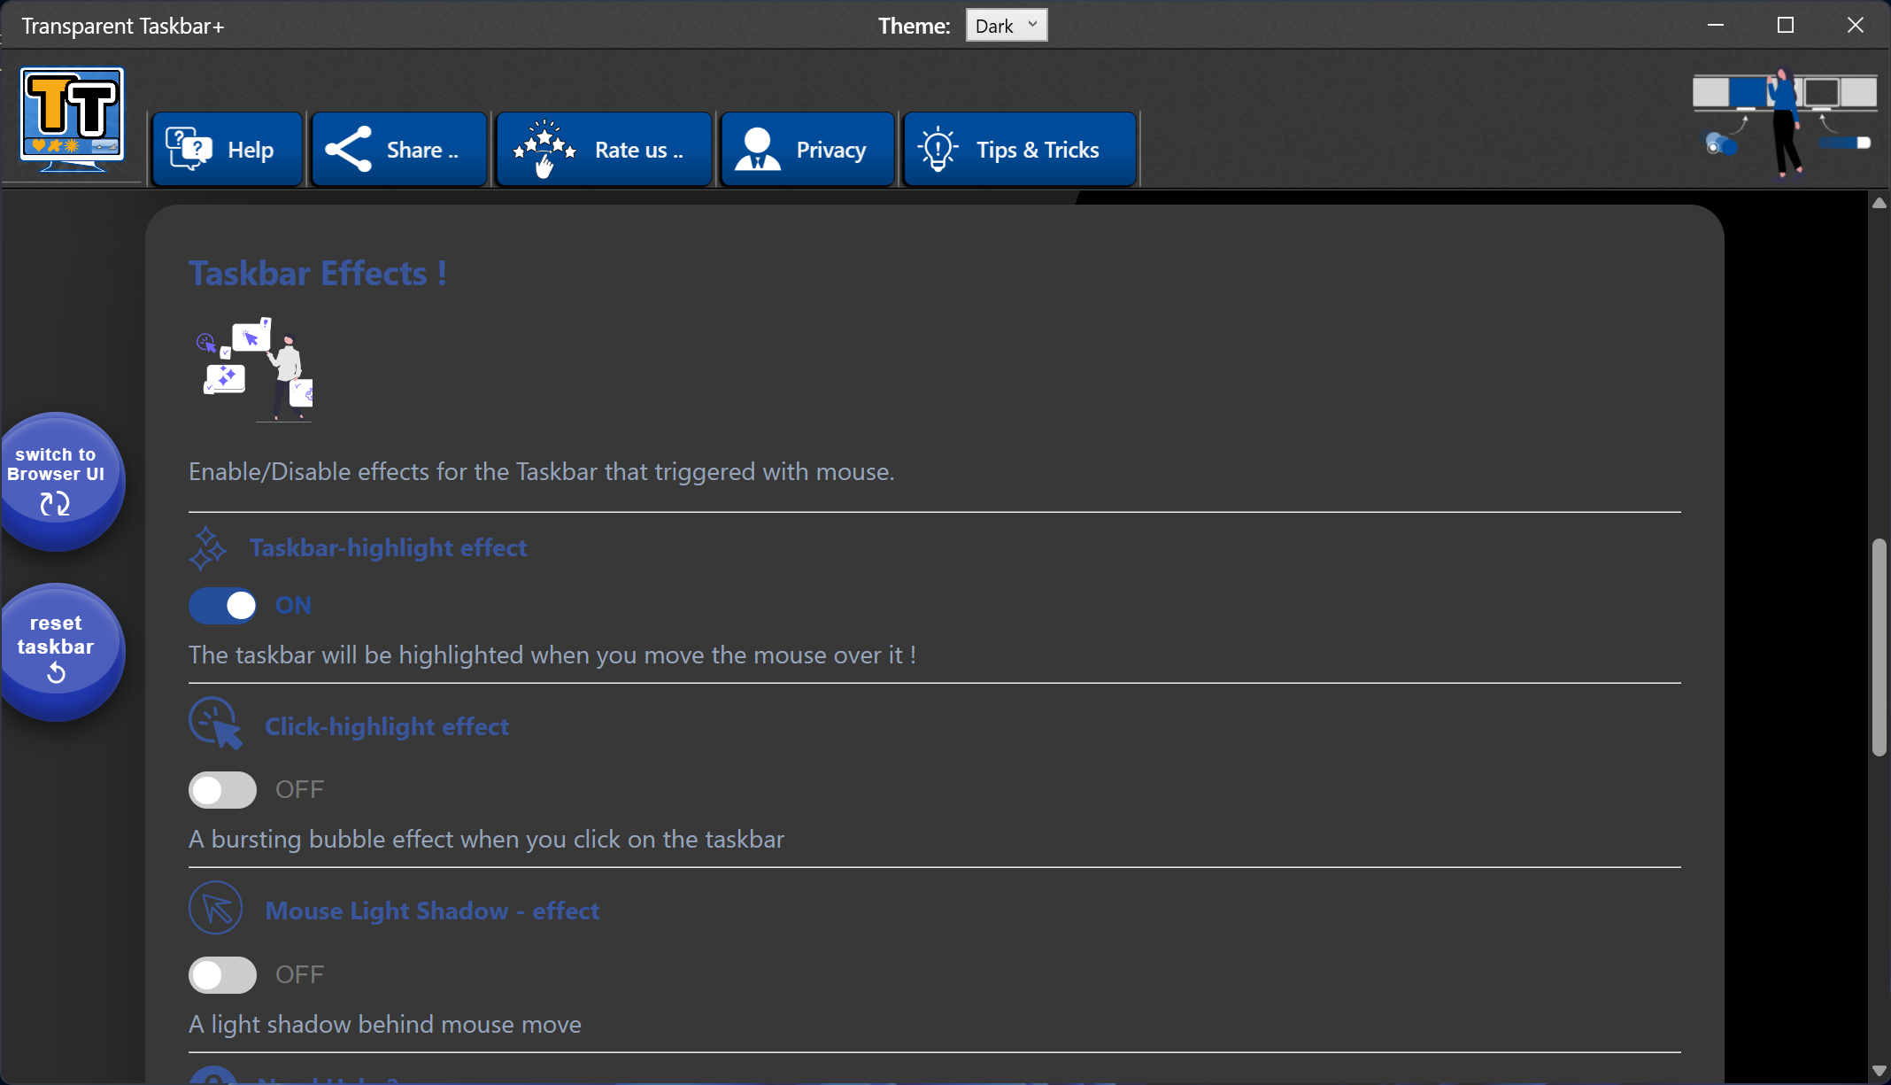This screenshot has height=1085, width=1891.
Task: Click the arrow-circle icon for Mouse Light Shadow
Action: 215,907
